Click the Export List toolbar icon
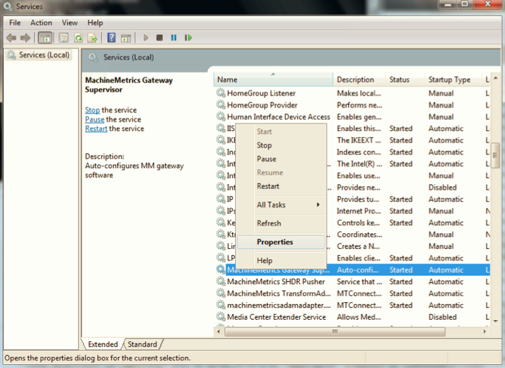The height and width of the screenshot is (368, 505). (x=93, y=38)
